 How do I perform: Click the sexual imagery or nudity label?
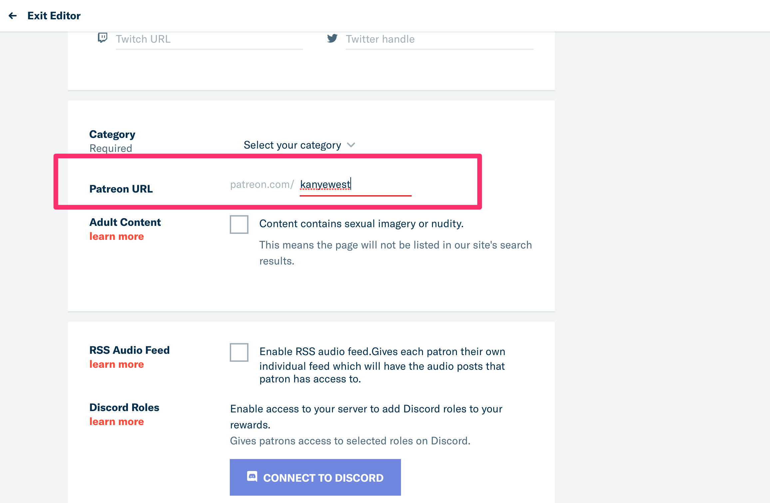pyautogui.click(x=361, y=224)
